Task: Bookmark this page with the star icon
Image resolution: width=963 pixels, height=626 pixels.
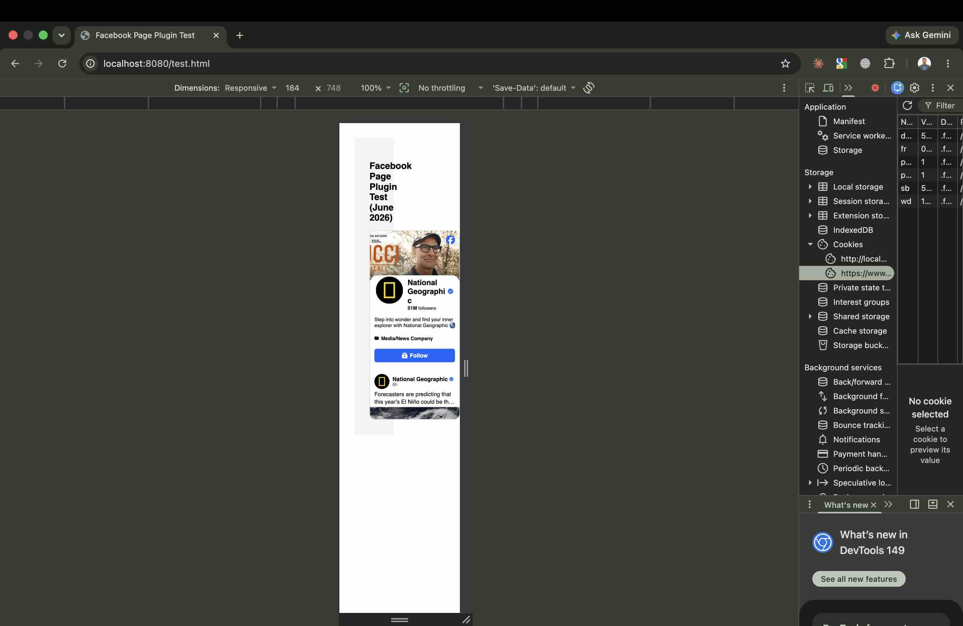Action: click(785, 64)
